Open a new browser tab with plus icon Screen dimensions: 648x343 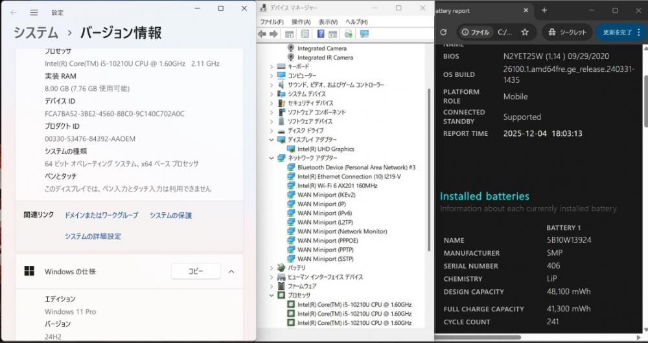click(x=544, y=10)
